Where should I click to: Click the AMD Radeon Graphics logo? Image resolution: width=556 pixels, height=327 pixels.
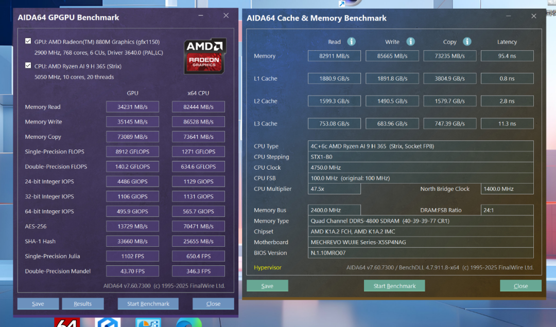click(204, 57)
